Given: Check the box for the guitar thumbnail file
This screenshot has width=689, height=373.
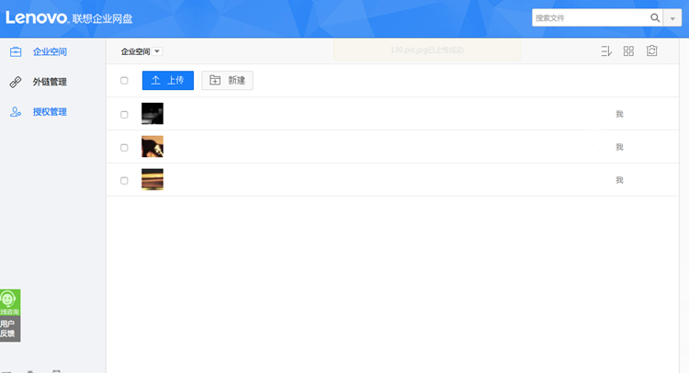Looking at the screenshot, I should coord(124,147).
